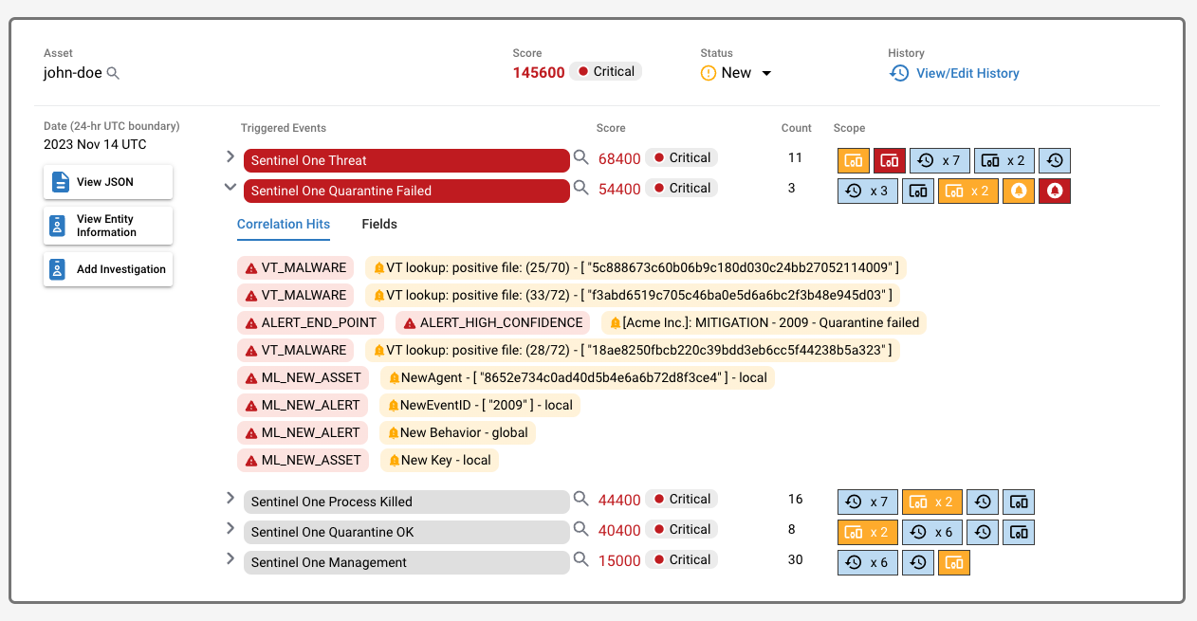This screenshot has width=1197, height=621.
Task: Expand the Sentinel One Threat row chevron
Action: coord(230,156)
